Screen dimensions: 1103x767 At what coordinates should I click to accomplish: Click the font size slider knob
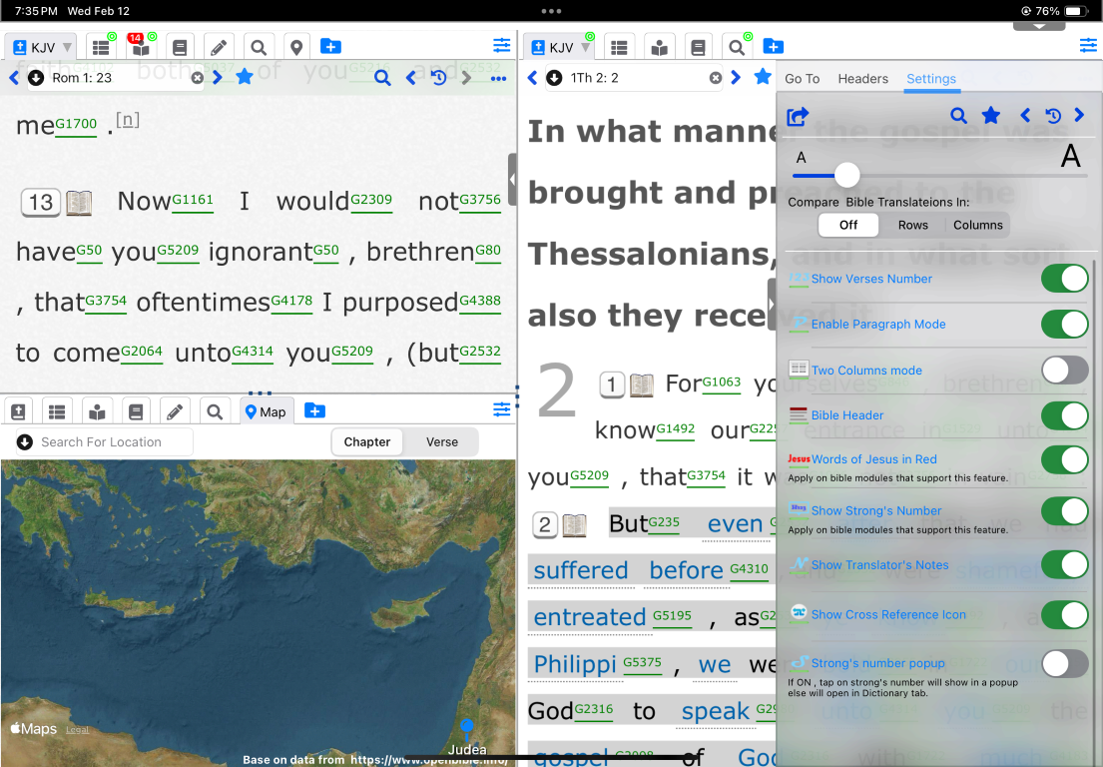(846, 175)
